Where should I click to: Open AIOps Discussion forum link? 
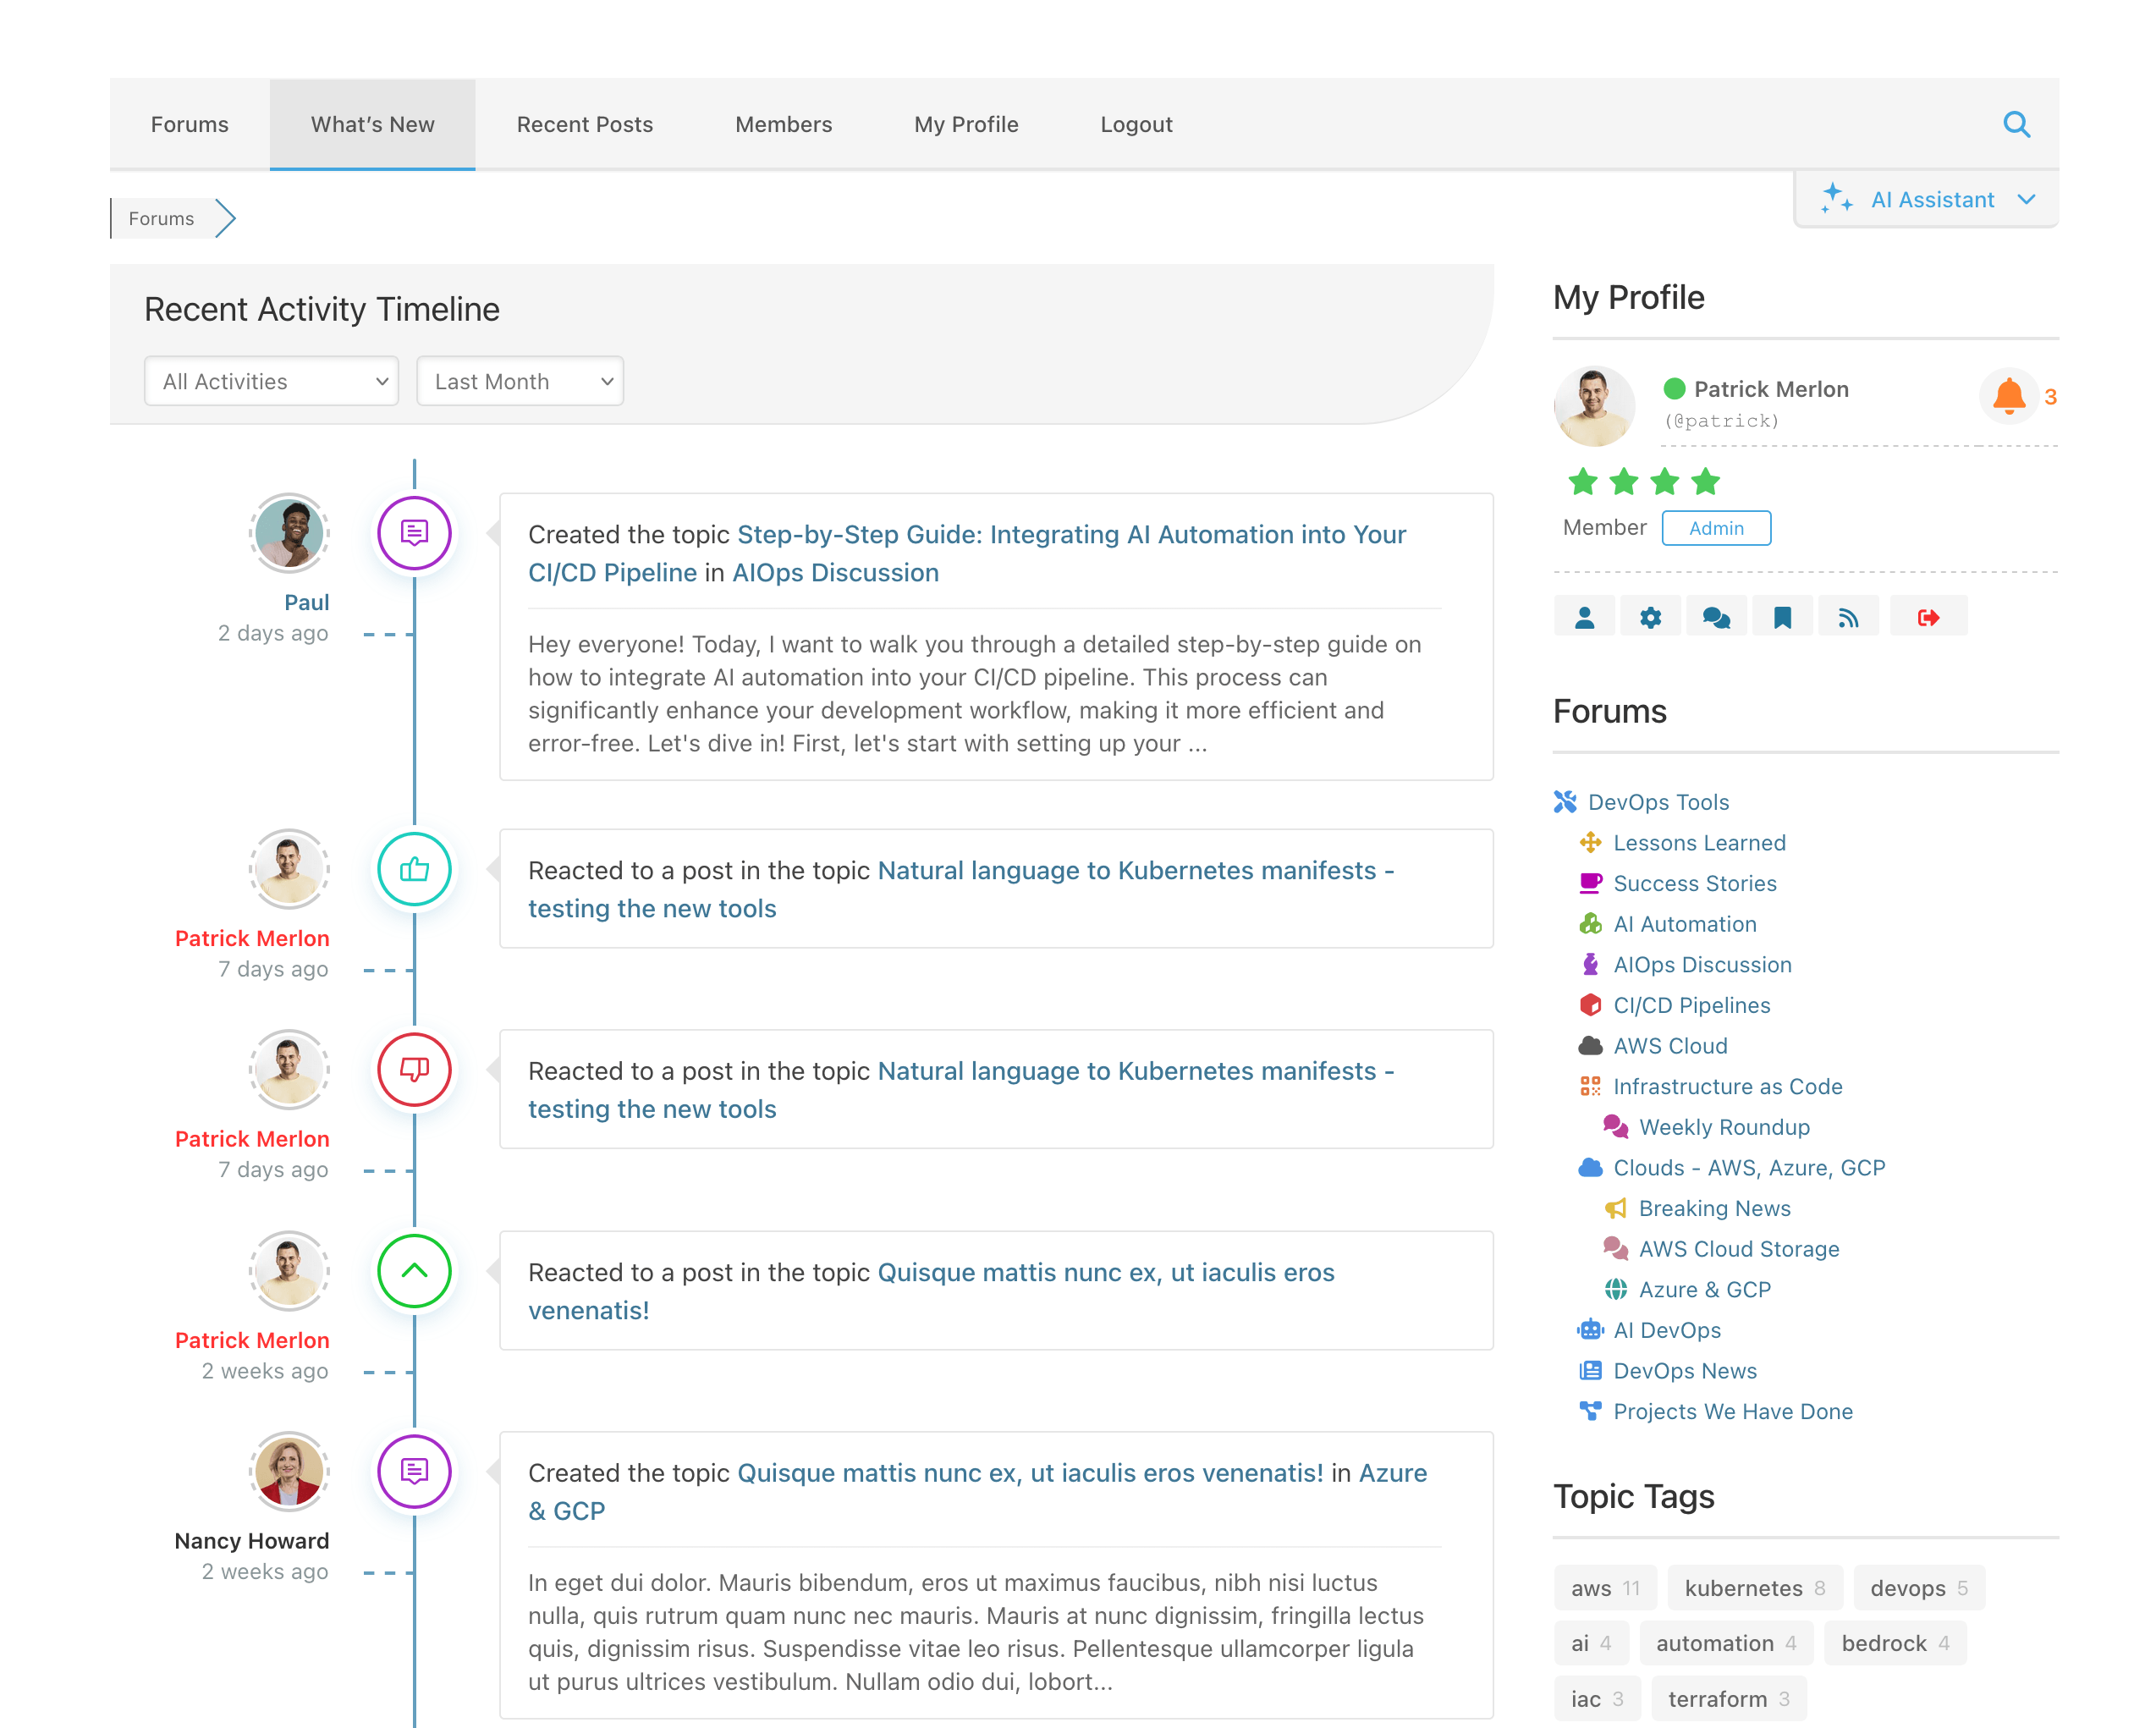point(1702,964)
